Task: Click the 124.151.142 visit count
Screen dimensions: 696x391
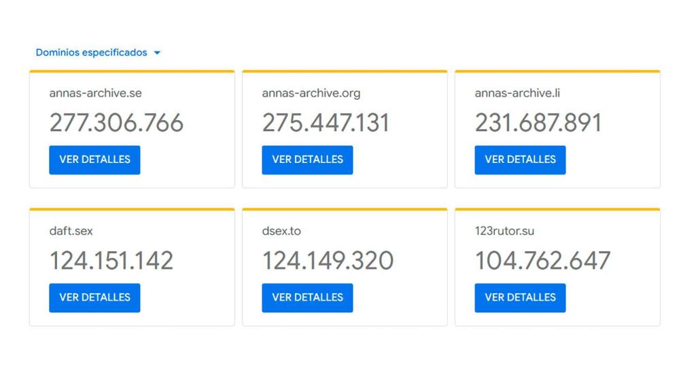Action: coord(111,261)
